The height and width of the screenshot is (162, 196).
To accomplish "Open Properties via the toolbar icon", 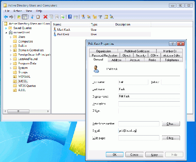I will click(x=51, y=17).
